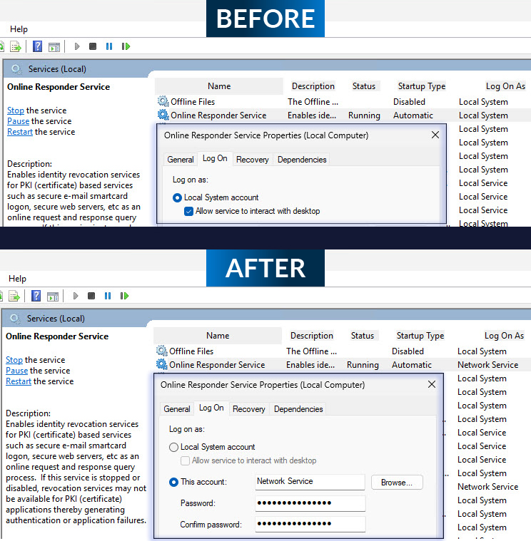The height and width of the screenshot is (541, 531).
Task: Switch to Recovery tab in AFTER dialog
Action: (248, 409)
